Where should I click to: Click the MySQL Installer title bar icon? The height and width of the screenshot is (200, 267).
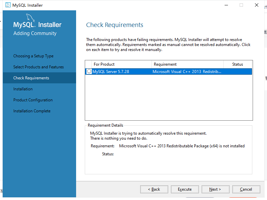pos(7,5)
